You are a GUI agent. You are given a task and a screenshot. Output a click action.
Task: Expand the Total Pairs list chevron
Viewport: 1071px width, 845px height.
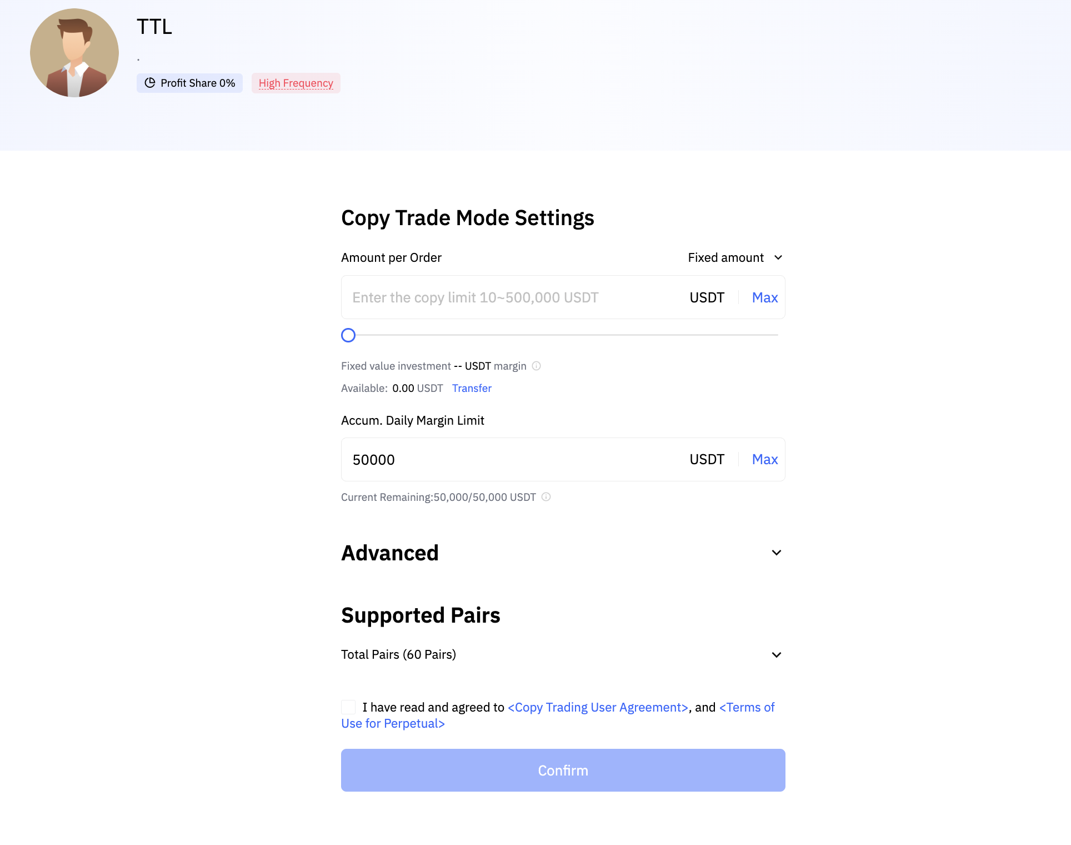point(776,655)
